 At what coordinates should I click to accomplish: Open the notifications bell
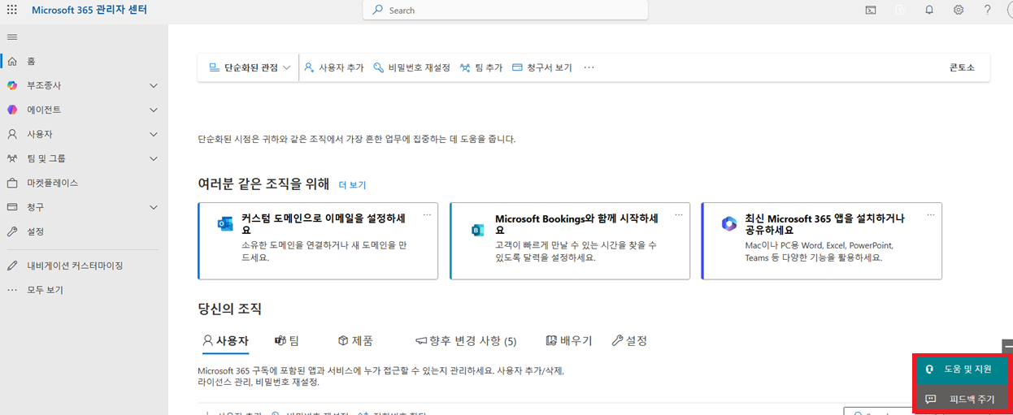929,10
